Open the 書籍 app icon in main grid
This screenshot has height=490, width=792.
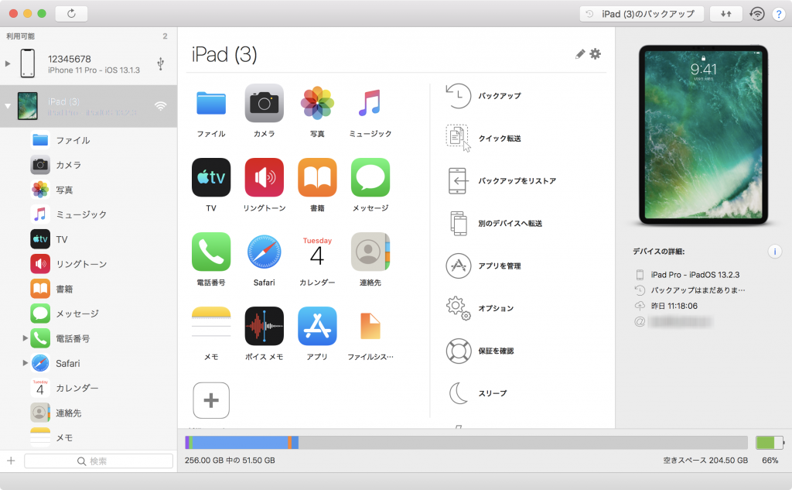pyautogui.click(x=317, y=177)
